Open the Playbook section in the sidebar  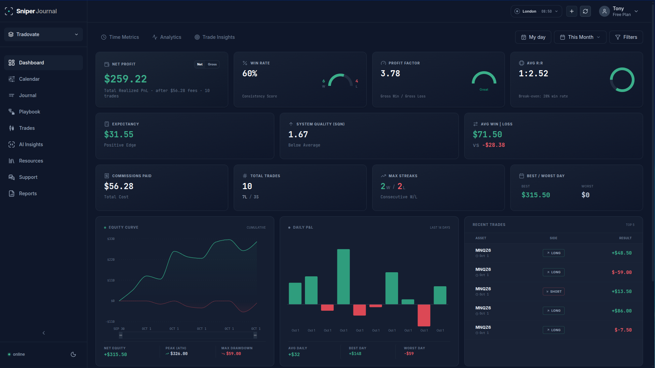point(43,112)
